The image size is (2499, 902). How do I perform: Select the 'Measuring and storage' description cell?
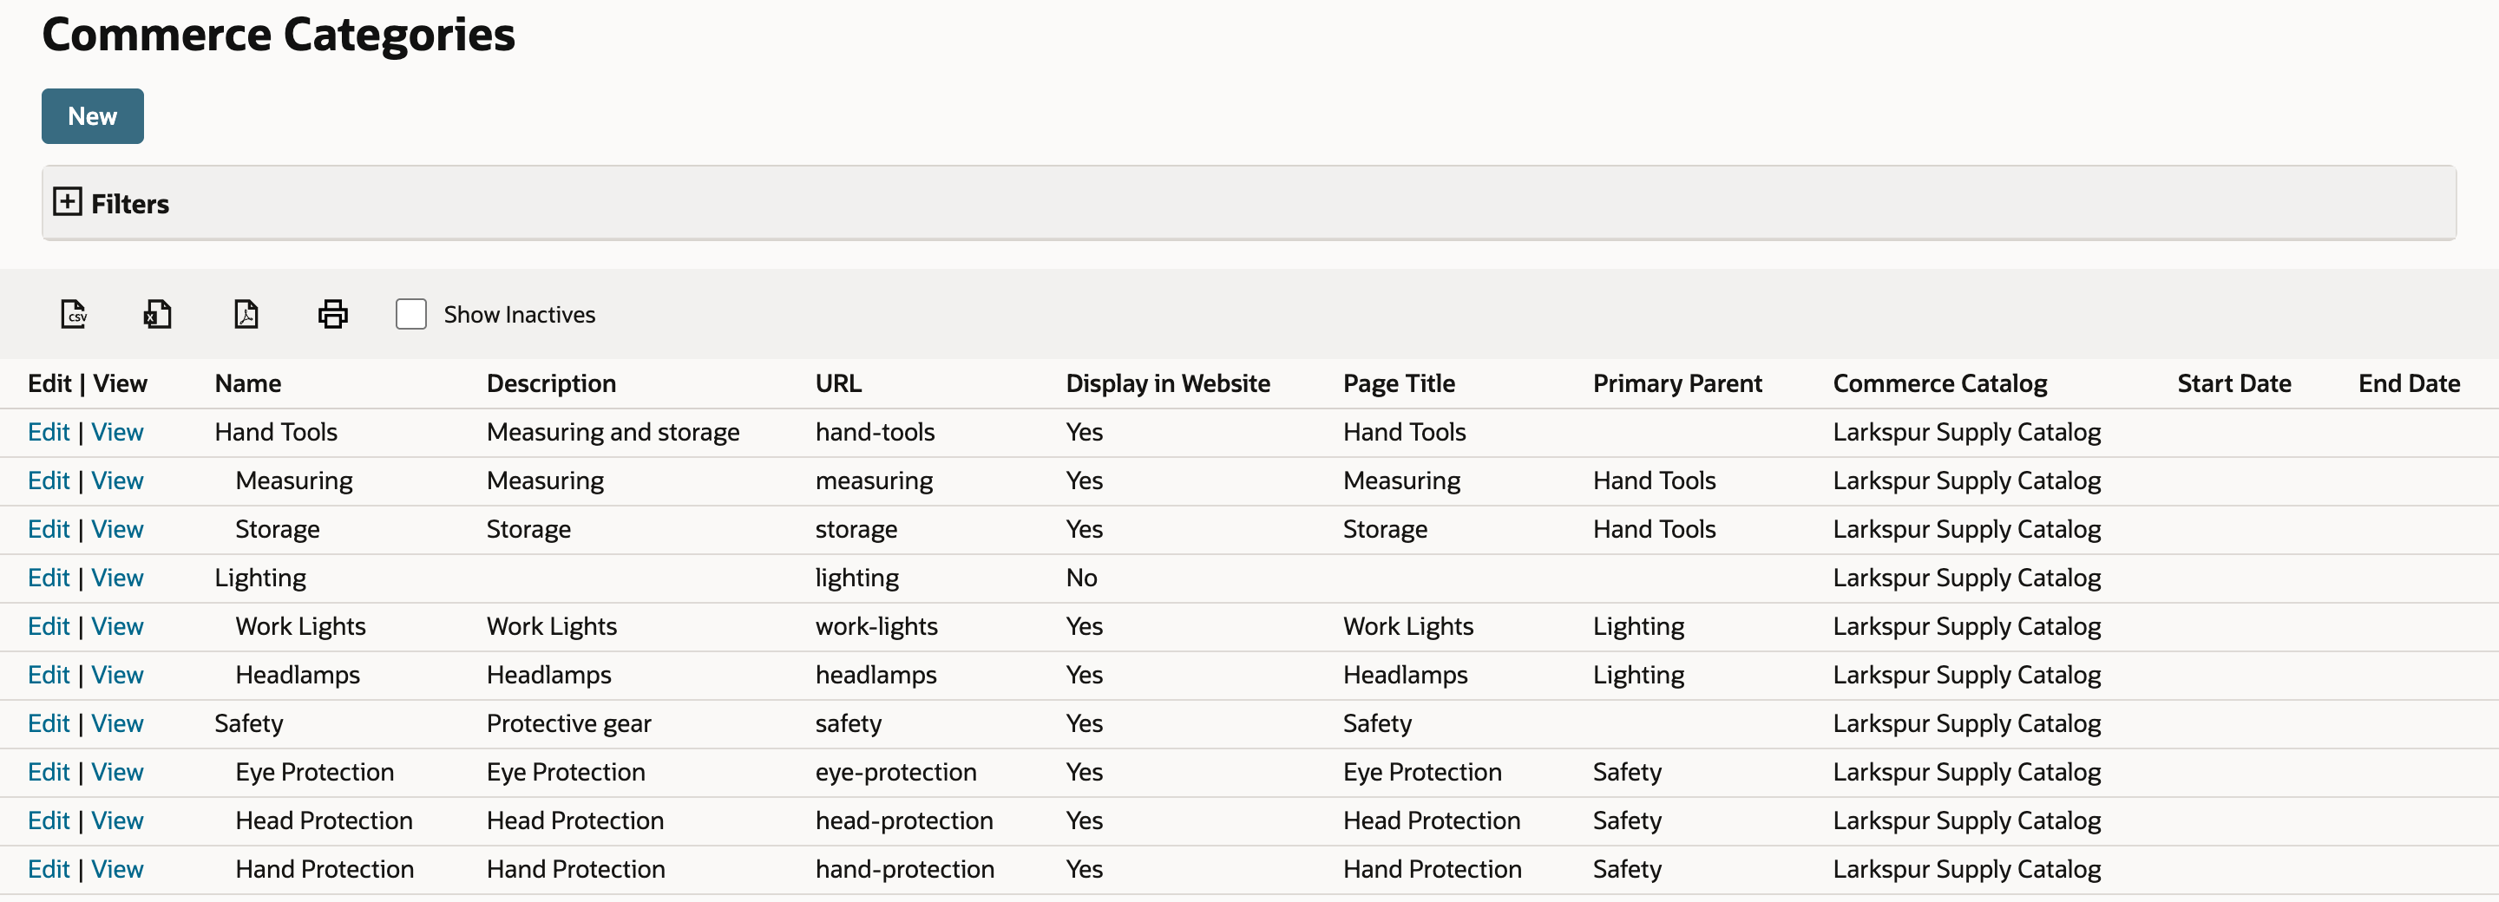613,433
